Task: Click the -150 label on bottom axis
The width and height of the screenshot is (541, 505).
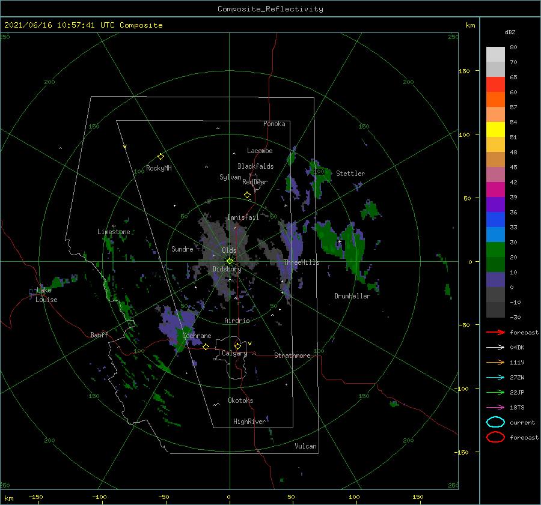Action: tap(35, 497)
